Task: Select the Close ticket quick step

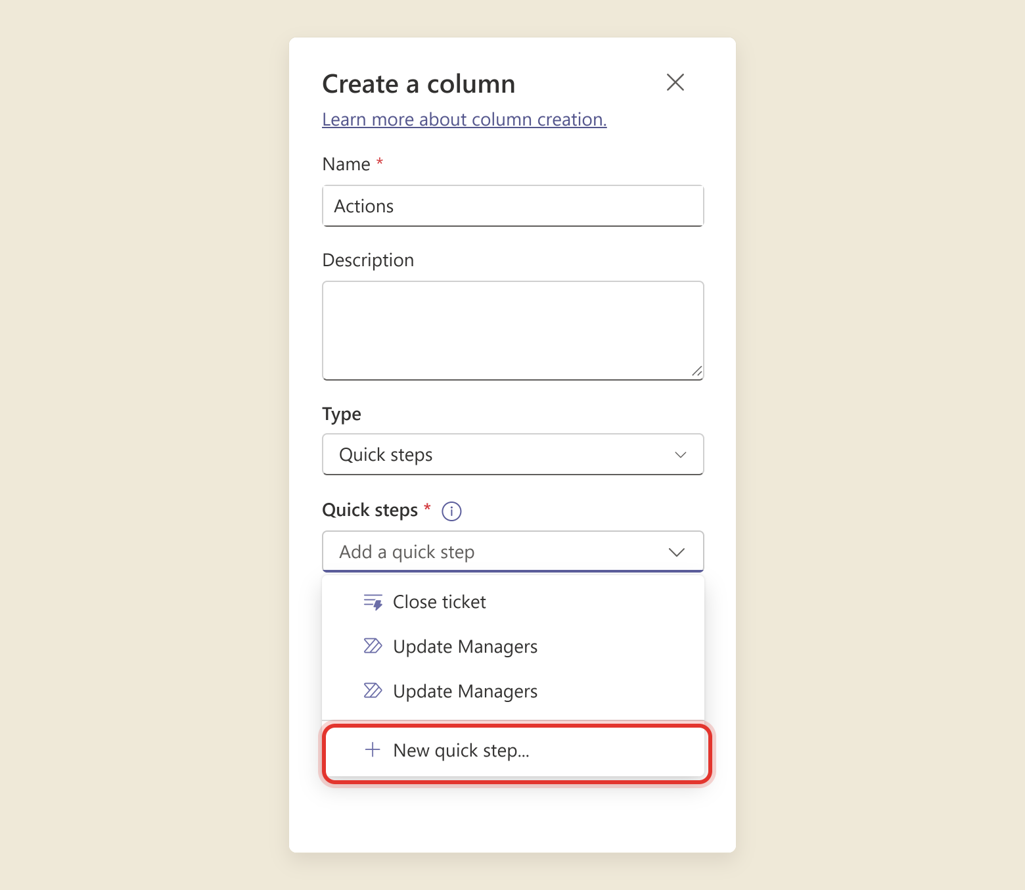Action: click(x=513, y=602)
